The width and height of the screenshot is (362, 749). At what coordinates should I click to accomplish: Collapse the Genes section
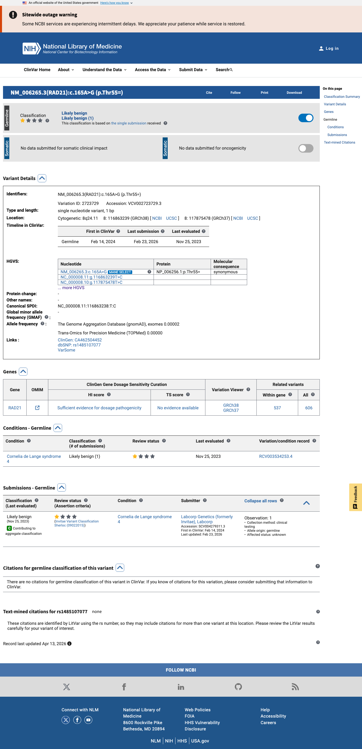(23, 372)
